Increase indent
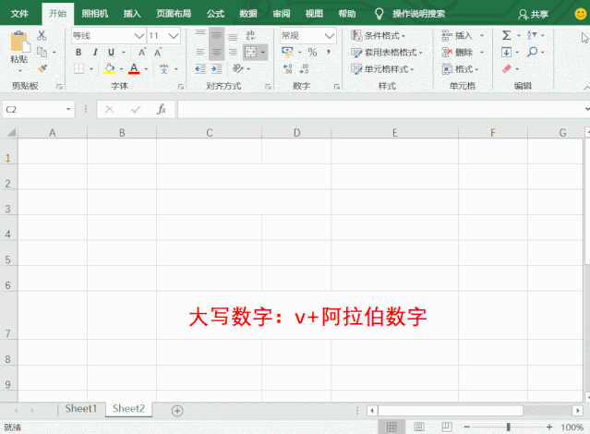 point(216,69)
